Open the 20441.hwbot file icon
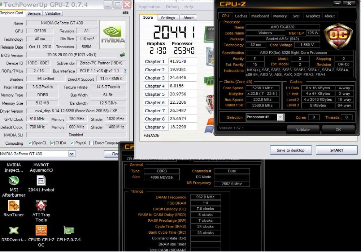The height and width of the screenshot is (252, 361). click(x=41, y=184)
